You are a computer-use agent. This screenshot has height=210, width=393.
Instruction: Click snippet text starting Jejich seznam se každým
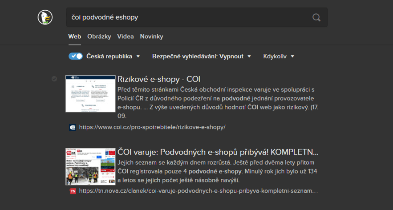[x=217, y=171]
